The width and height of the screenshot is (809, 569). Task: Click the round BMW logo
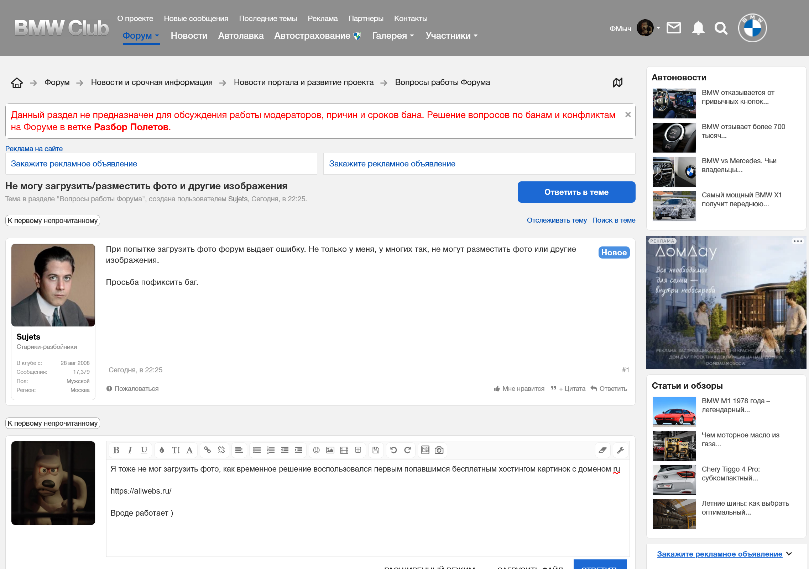(x=752, y=28)
